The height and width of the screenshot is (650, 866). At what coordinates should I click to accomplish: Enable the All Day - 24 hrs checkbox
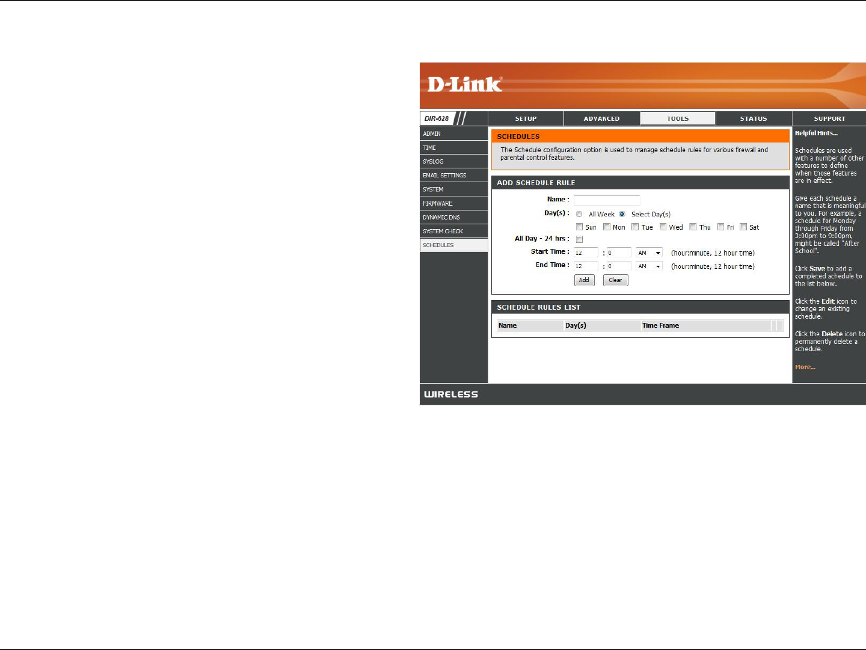(x=579, y=239)
